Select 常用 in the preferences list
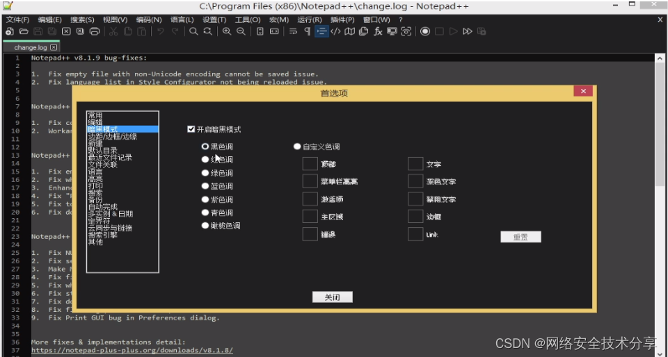The width and height of the screenshot is (668, 357). click(122, 115)
